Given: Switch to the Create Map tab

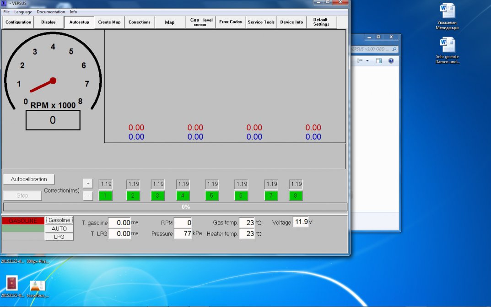Looking at the screenshot, I should pyautogui.click(x=109, y=22).
